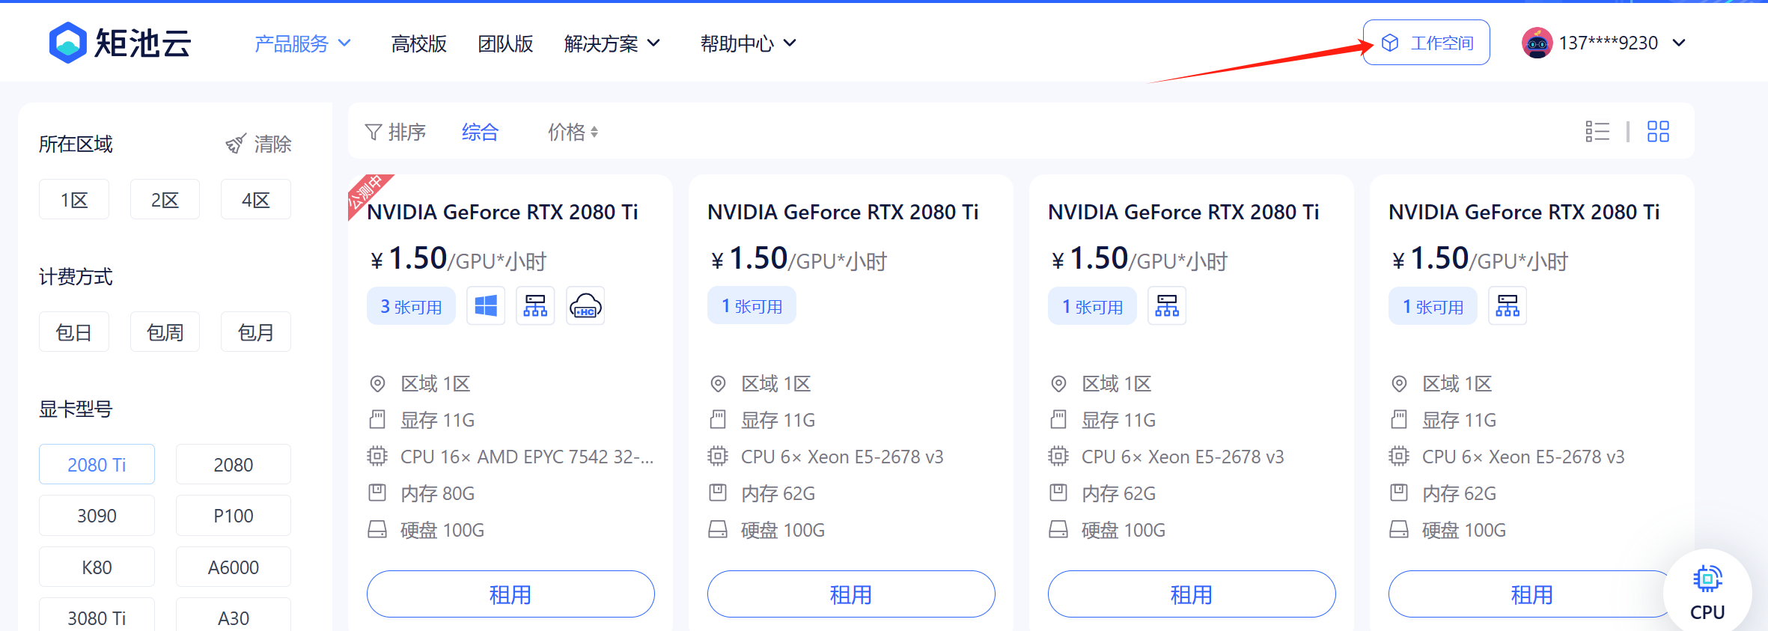
Task: Click the HC cloud icon on first card
Action: click(x=585, y=305)
